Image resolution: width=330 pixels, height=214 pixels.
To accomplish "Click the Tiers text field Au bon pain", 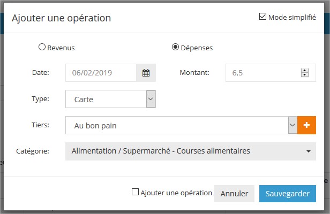I will click(177, 125).
